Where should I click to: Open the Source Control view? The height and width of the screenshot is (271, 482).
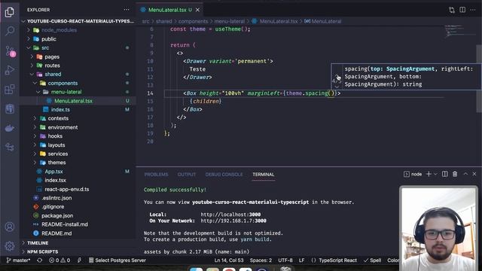(10, 50)
